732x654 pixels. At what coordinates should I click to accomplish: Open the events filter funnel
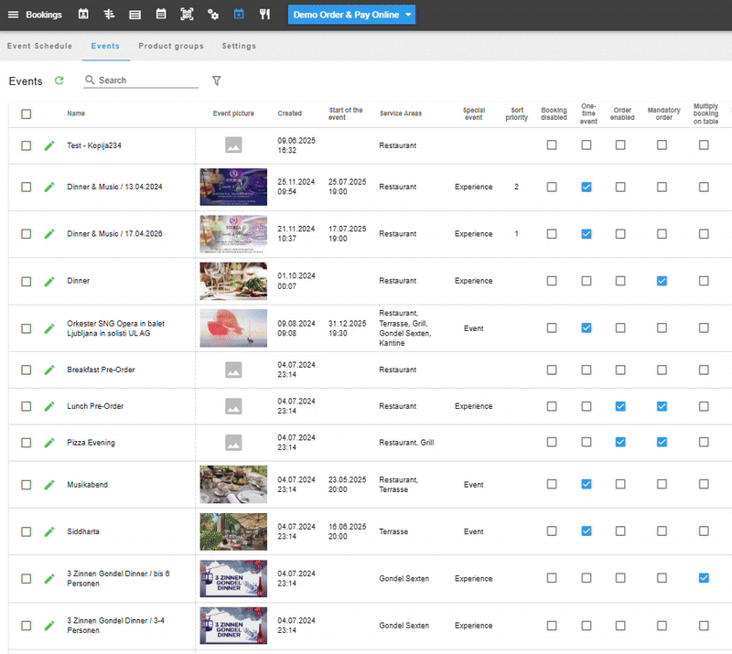[x=216, y=80]
